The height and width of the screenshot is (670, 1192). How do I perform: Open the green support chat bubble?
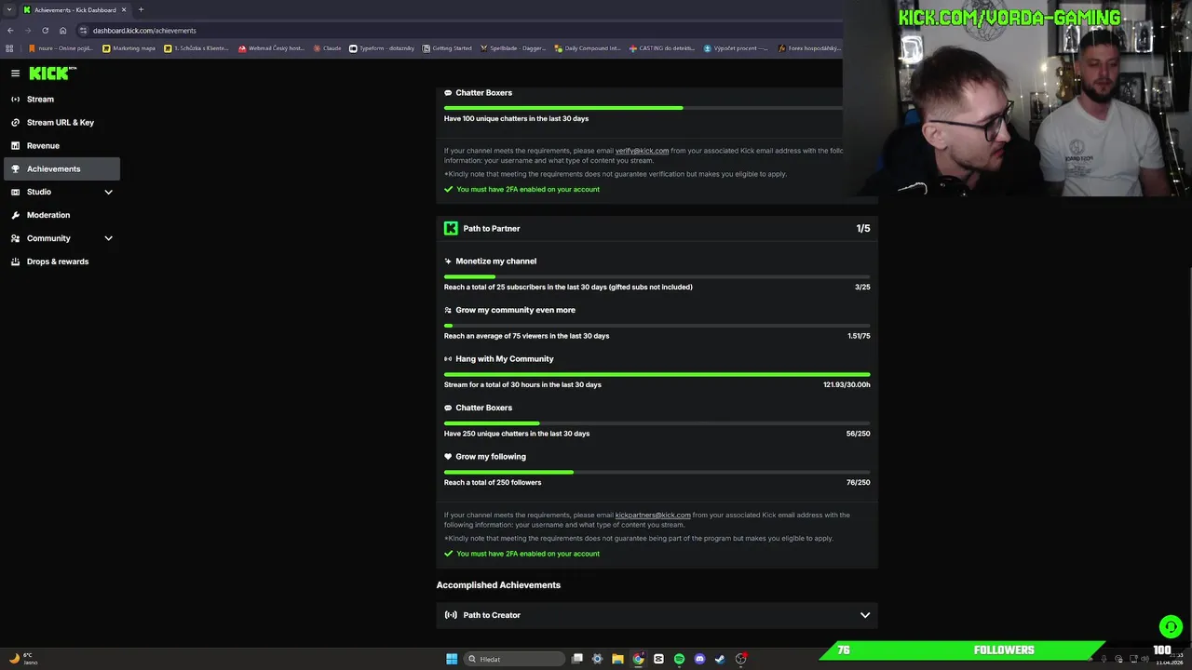coord(1171,626)
